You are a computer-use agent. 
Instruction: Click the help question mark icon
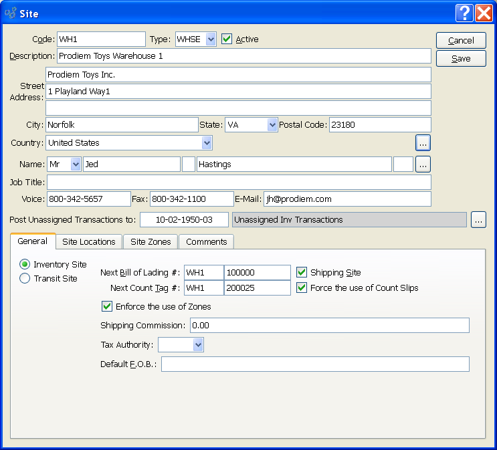click(465, 13)
